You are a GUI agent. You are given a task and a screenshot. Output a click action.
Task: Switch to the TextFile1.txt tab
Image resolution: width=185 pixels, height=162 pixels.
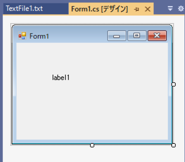tap(36, 9)
